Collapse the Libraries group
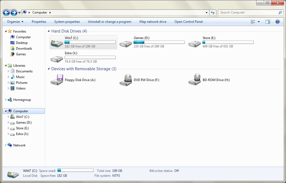The image size is (286, 183). pyautogui.click(x=6, y=65)
